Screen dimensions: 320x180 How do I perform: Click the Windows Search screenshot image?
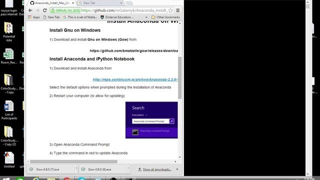151,120
